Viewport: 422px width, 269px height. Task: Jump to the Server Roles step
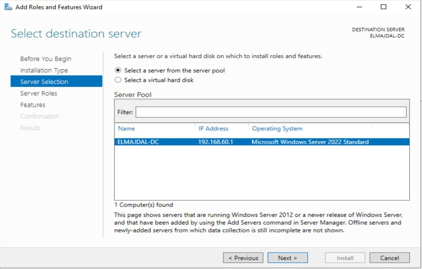38,93
